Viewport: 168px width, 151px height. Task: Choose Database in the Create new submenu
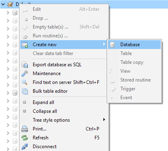(134, 45)
